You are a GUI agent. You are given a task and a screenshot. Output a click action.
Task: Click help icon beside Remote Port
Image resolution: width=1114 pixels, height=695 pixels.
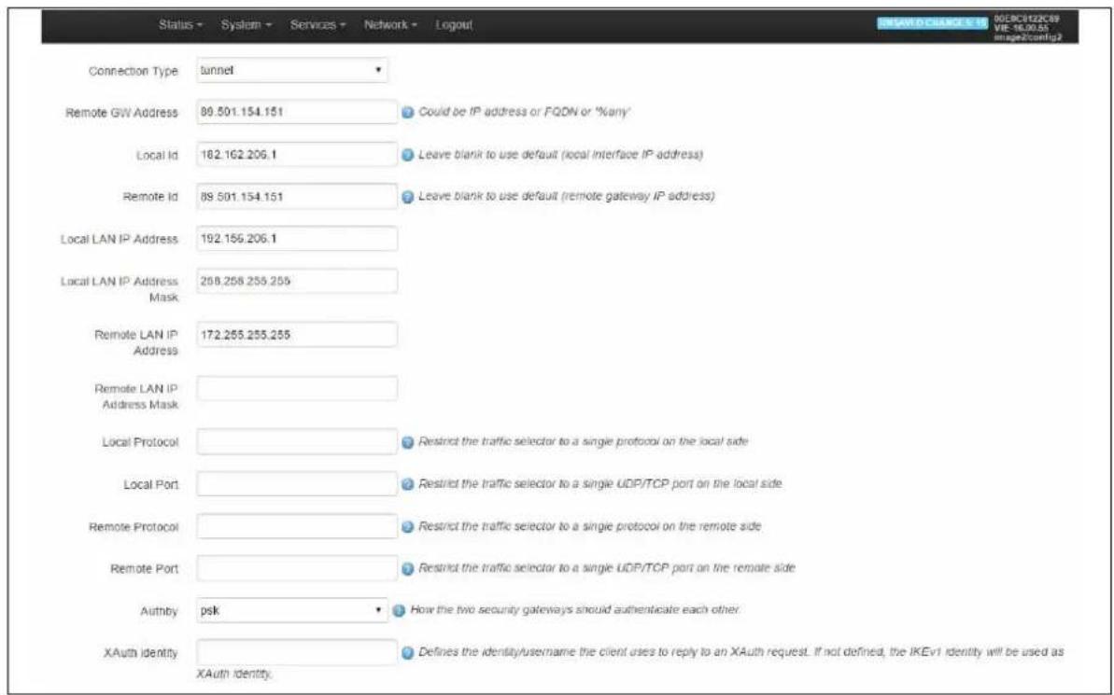[x=408, y=569]
